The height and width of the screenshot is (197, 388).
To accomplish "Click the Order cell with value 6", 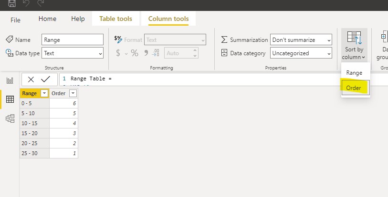I will pos(63,103).
